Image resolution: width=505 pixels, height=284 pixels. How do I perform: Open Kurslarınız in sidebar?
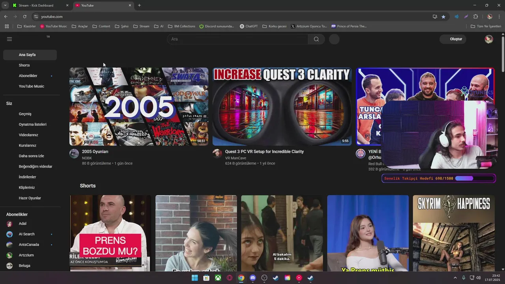pyautogui.click(x=30, y=146)
